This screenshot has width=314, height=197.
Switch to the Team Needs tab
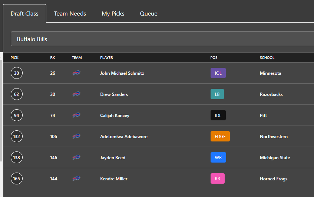click(x=70, y=14)
